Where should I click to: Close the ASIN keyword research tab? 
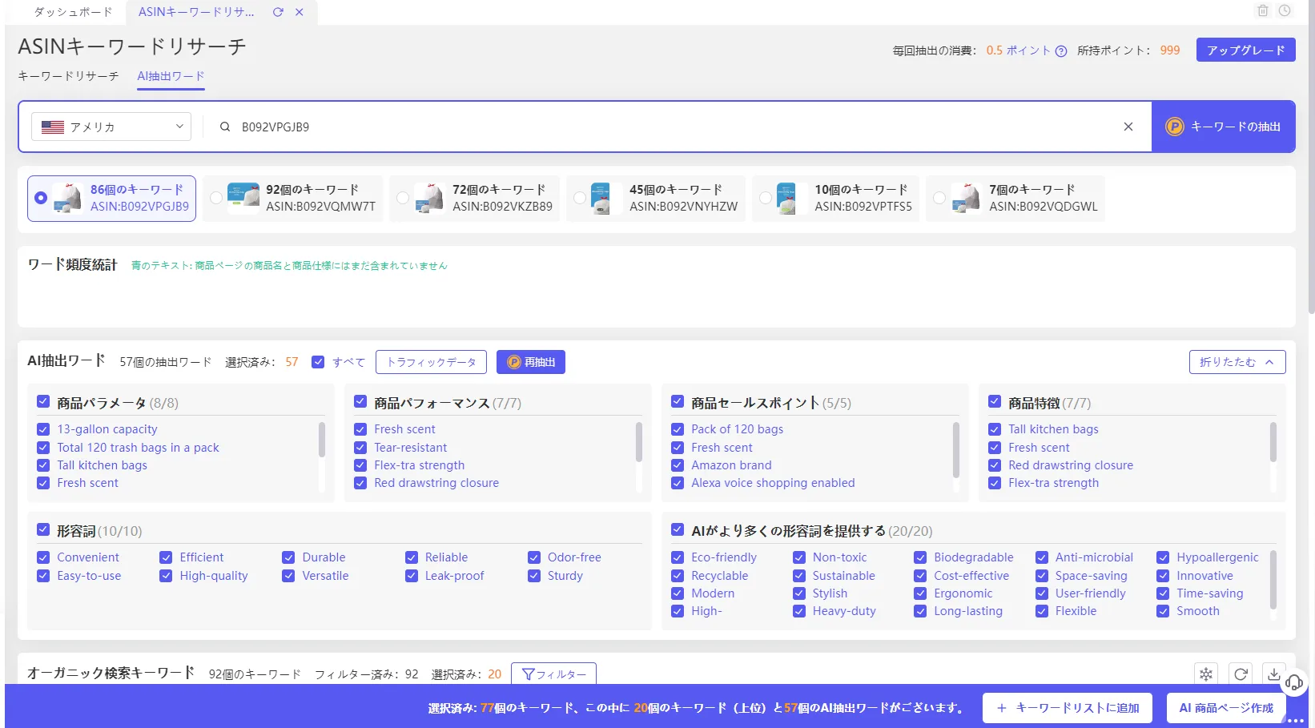[x=299, y=12]
